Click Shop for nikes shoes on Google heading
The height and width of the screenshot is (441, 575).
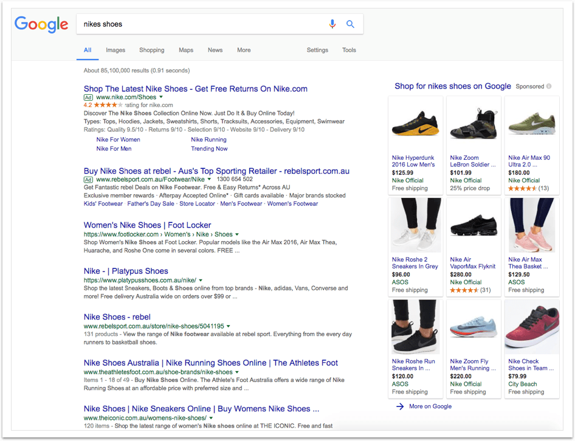(452, 86)
